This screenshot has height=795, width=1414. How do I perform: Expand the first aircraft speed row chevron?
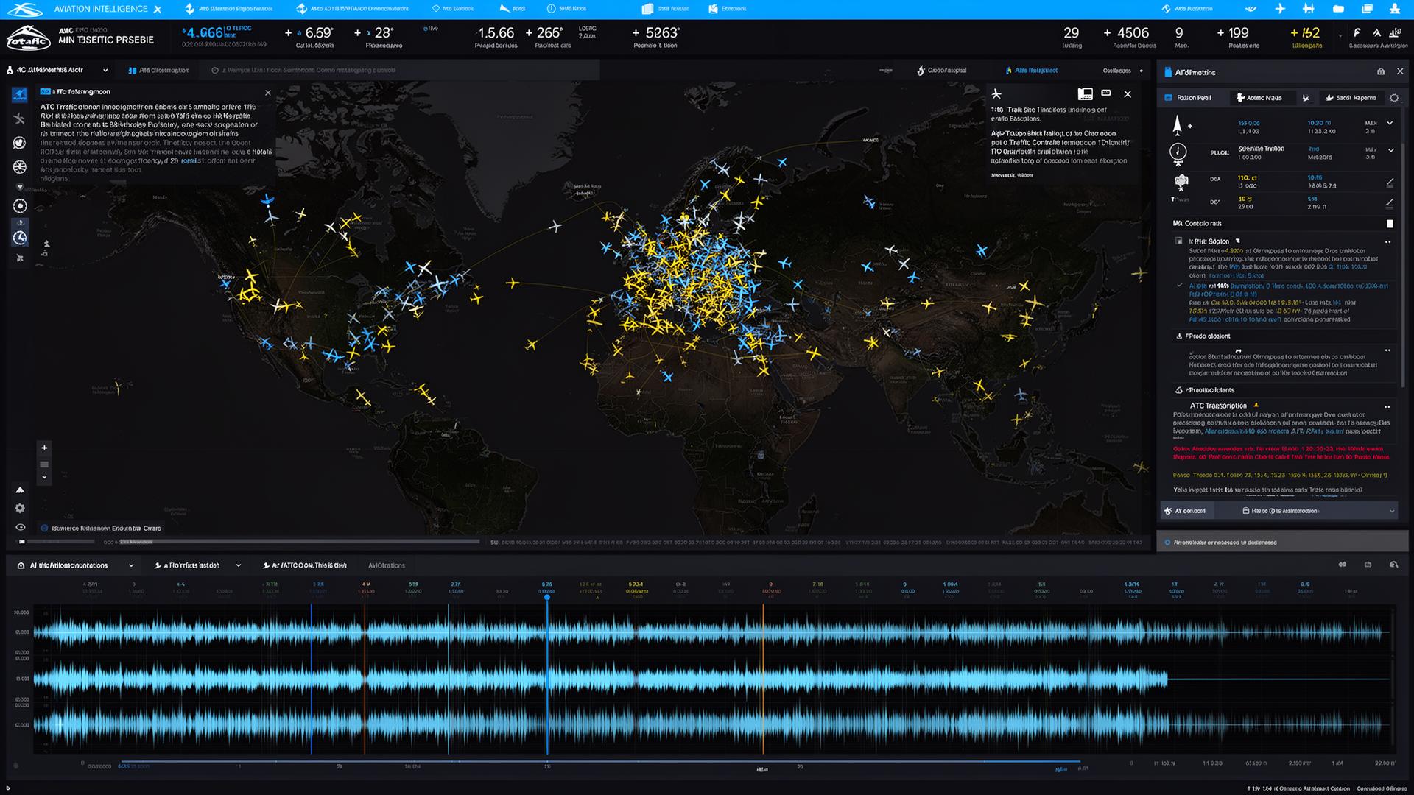[x=1390, y=123]
